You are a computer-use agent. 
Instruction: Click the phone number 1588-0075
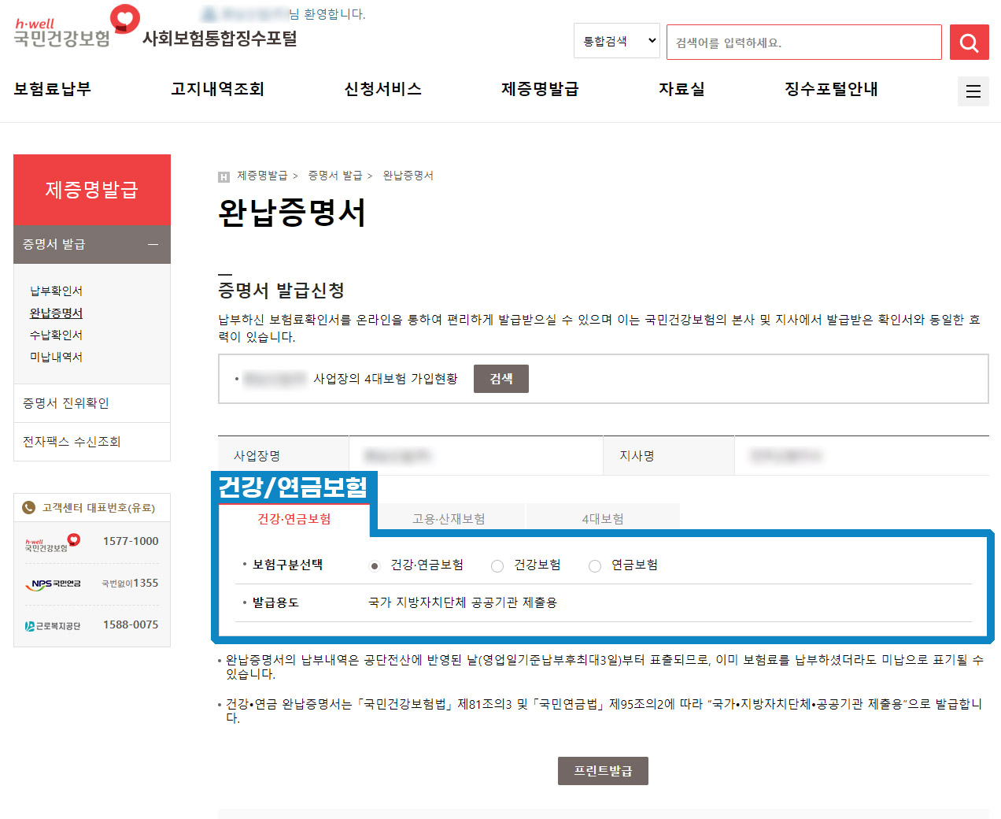(x=131, y=624)
